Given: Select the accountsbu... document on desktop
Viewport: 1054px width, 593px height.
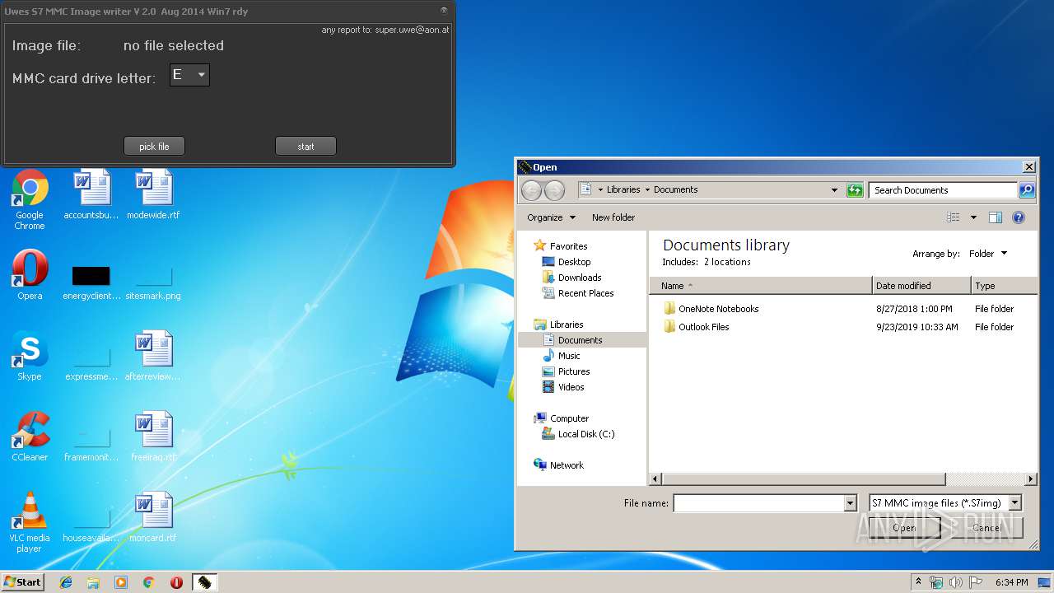Looking at the screenshot, I should click(x=91, y=195).
